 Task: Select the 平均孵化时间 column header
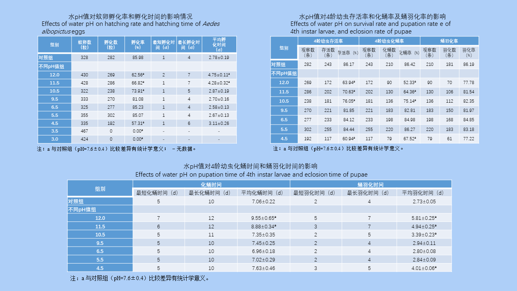(x=219, y=44)
